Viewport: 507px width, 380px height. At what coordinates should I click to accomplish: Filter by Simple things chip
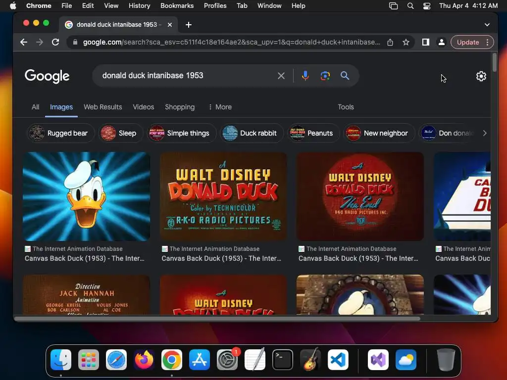point(181,133)
